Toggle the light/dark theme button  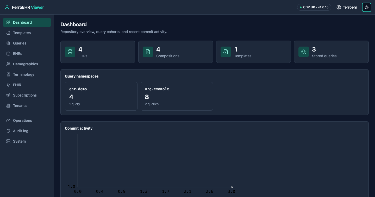pyautogui.click(x=367, y=7)
